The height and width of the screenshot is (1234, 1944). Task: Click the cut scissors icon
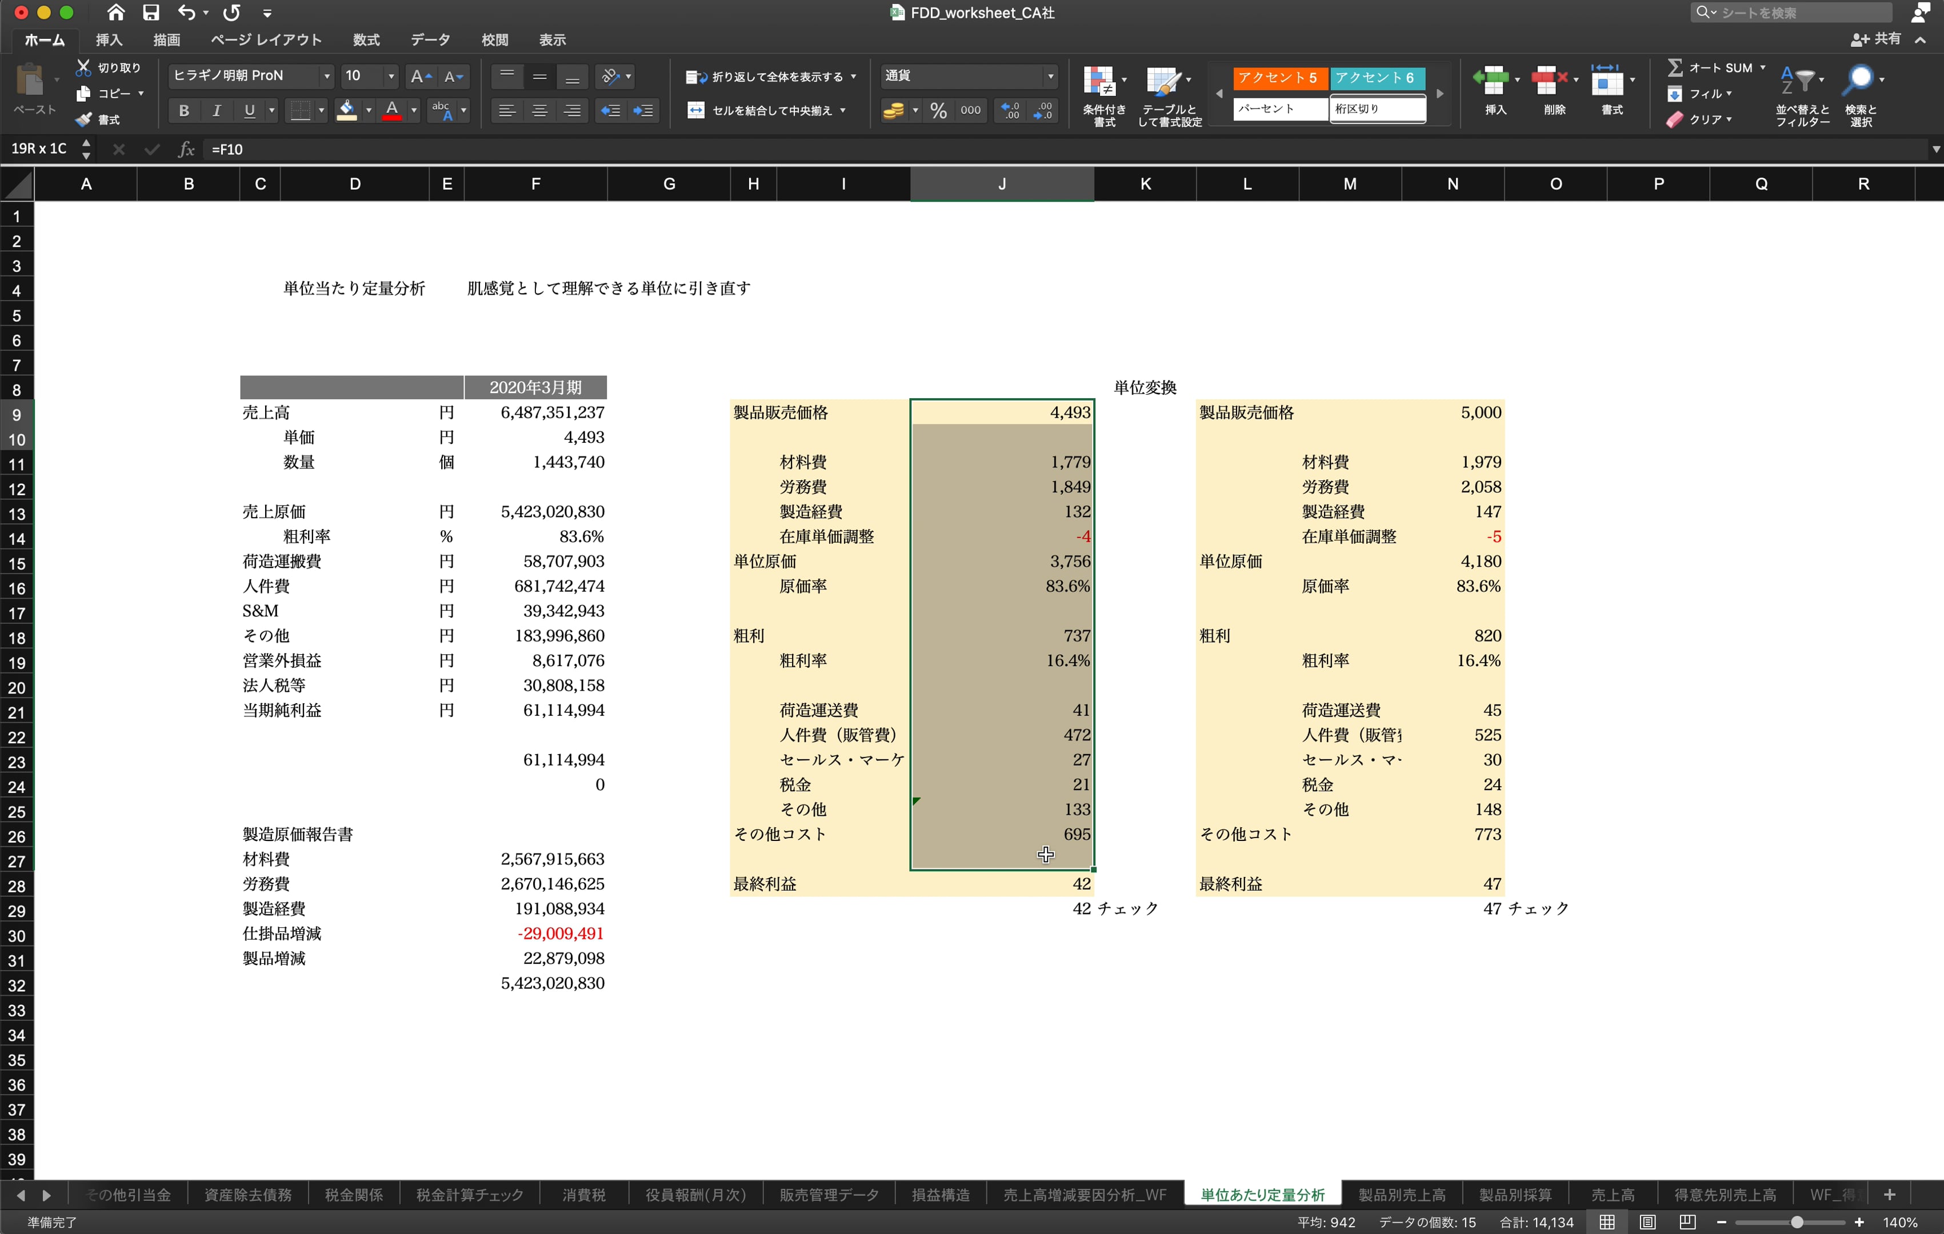pos(83,68)
